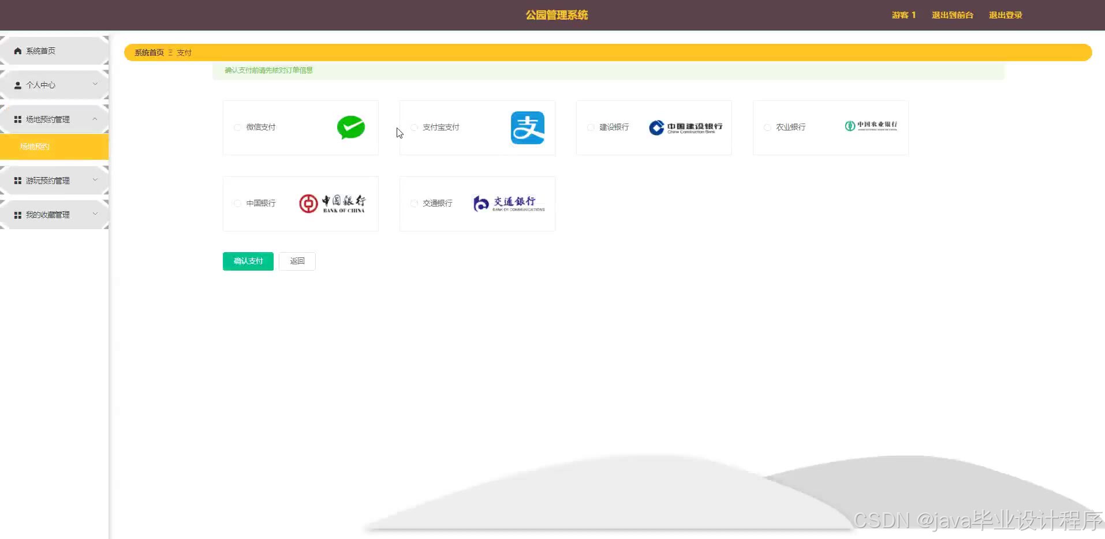Viewport: 1105px width, 539px height.
Task: Click the person icon beside 个人中心
Action: tap(18, 85)
